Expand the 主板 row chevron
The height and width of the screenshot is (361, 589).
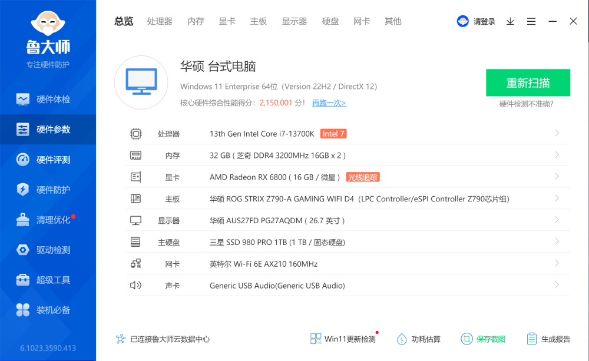tap(557, 198)
